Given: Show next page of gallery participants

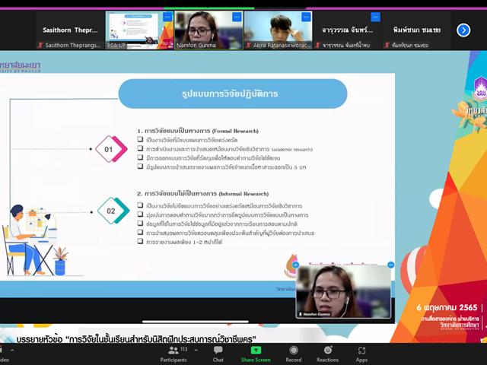Looking at the screenshot, I should point(463,30).
